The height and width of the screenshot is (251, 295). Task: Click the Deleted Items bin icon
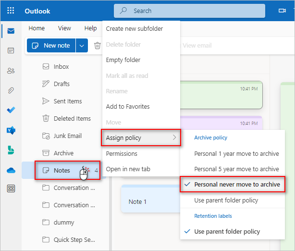pos(46,118)
